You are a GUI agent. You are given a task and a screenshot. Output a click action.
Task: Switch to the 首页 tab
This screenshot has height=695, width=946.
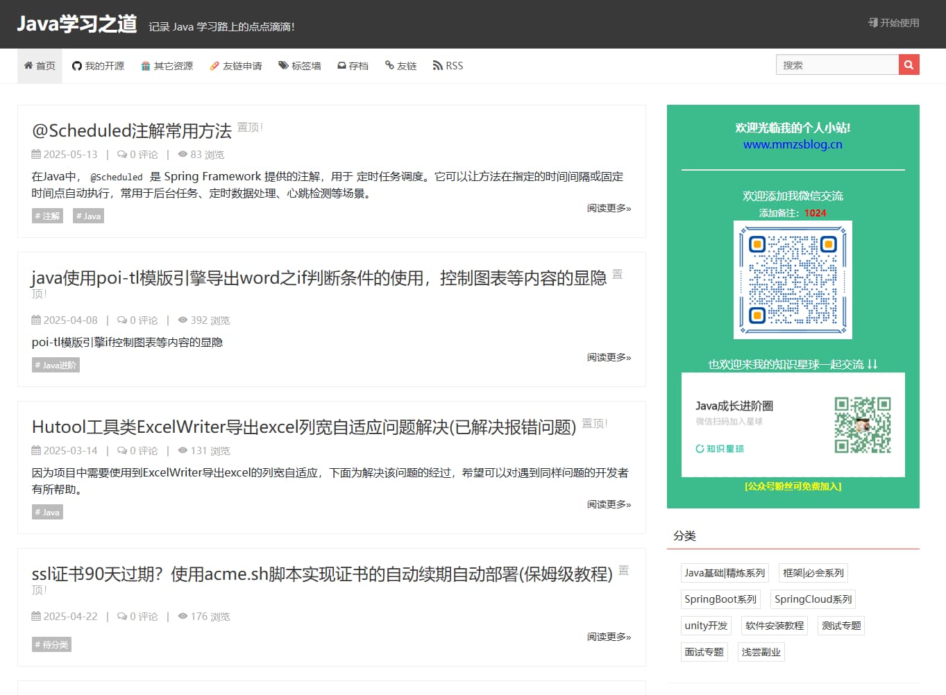(x=40, y=65)
